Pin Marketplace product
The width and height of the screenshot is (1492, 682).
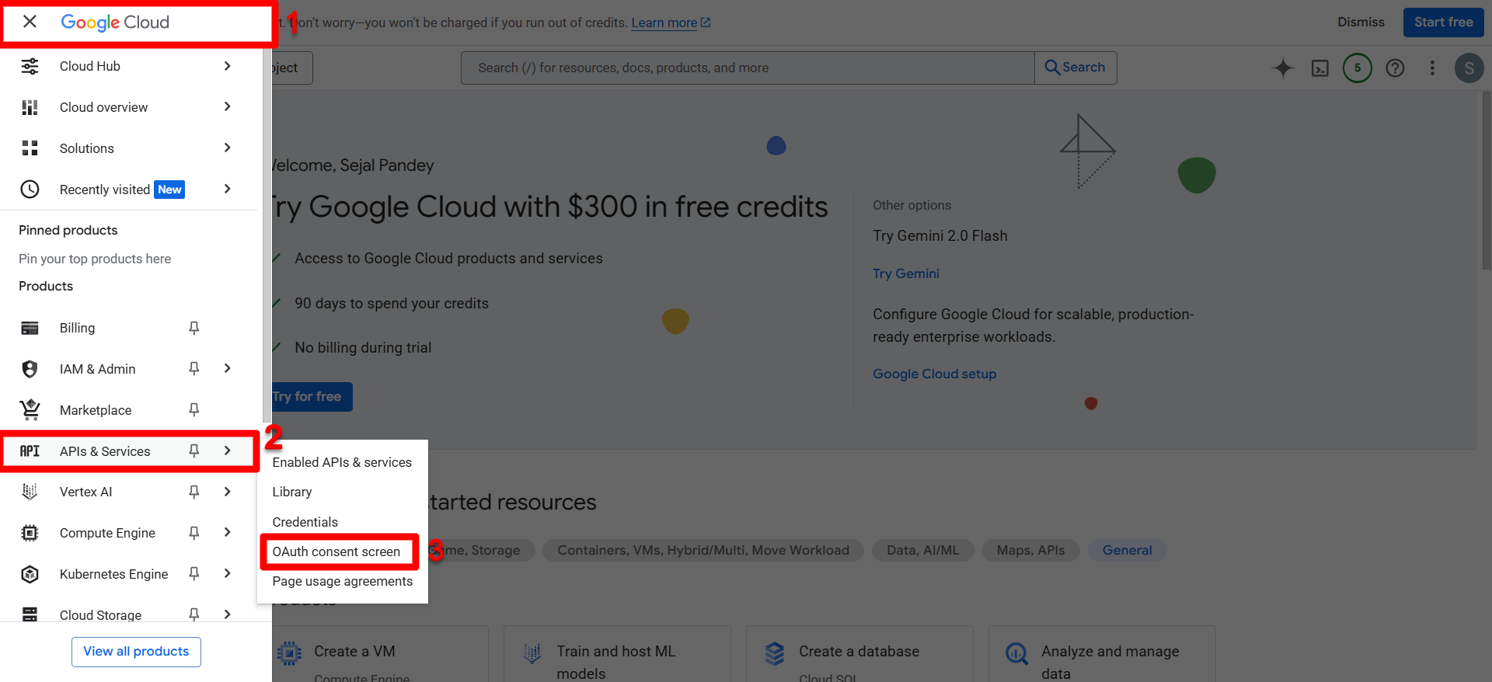(194, 409)
